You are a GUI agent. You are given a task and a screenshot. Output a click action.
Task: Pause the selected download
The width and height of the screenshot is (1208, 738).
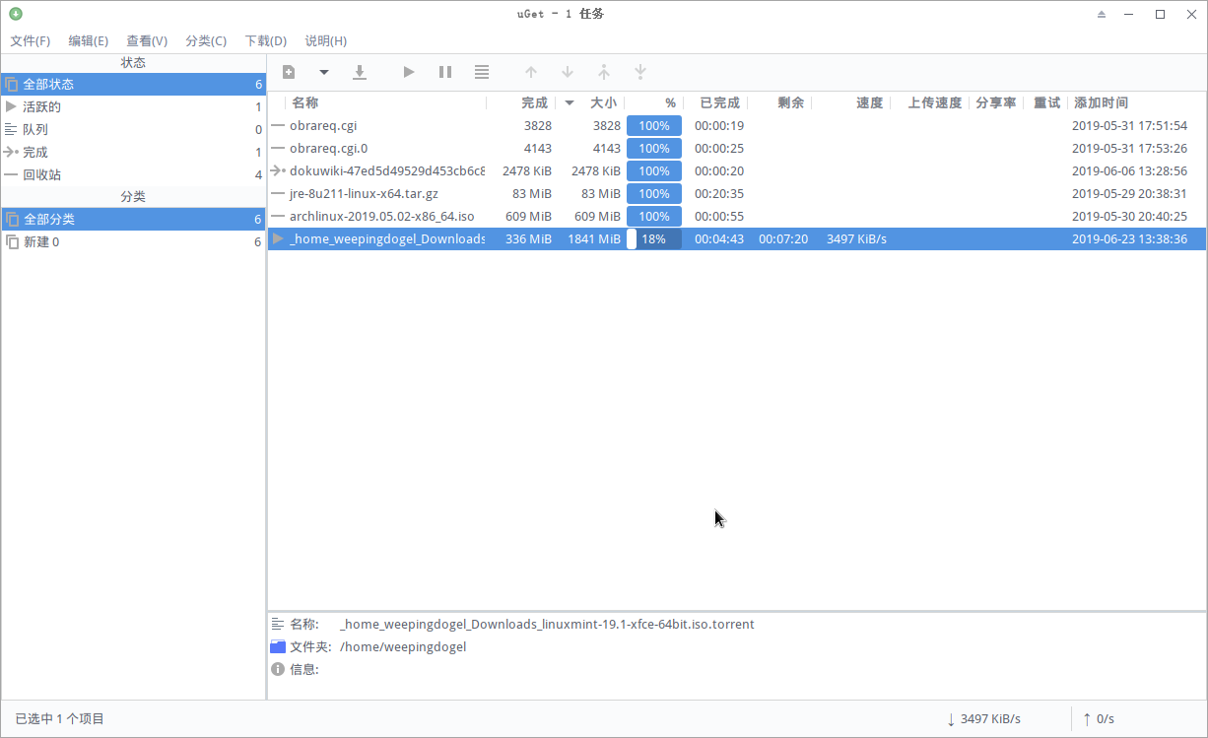tap(444, 71)
